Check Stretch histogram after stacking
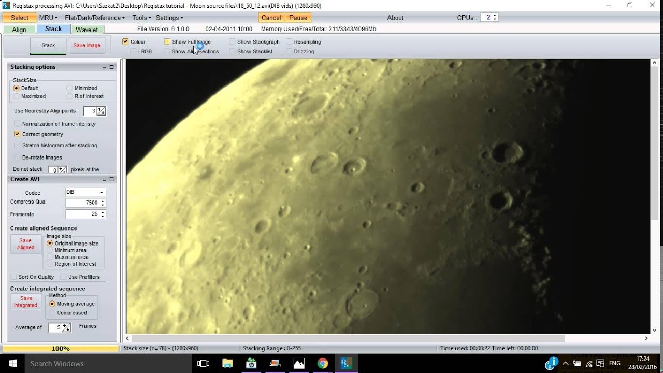The height and width of the screenshot is (373, 663). point(17,145)
